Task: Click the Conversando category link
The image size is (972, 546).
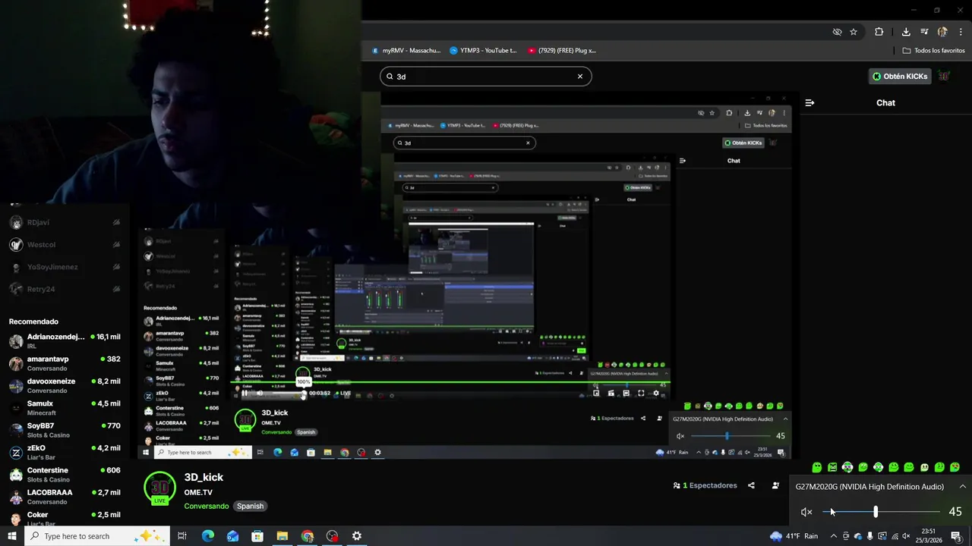Action: point(206,506)
